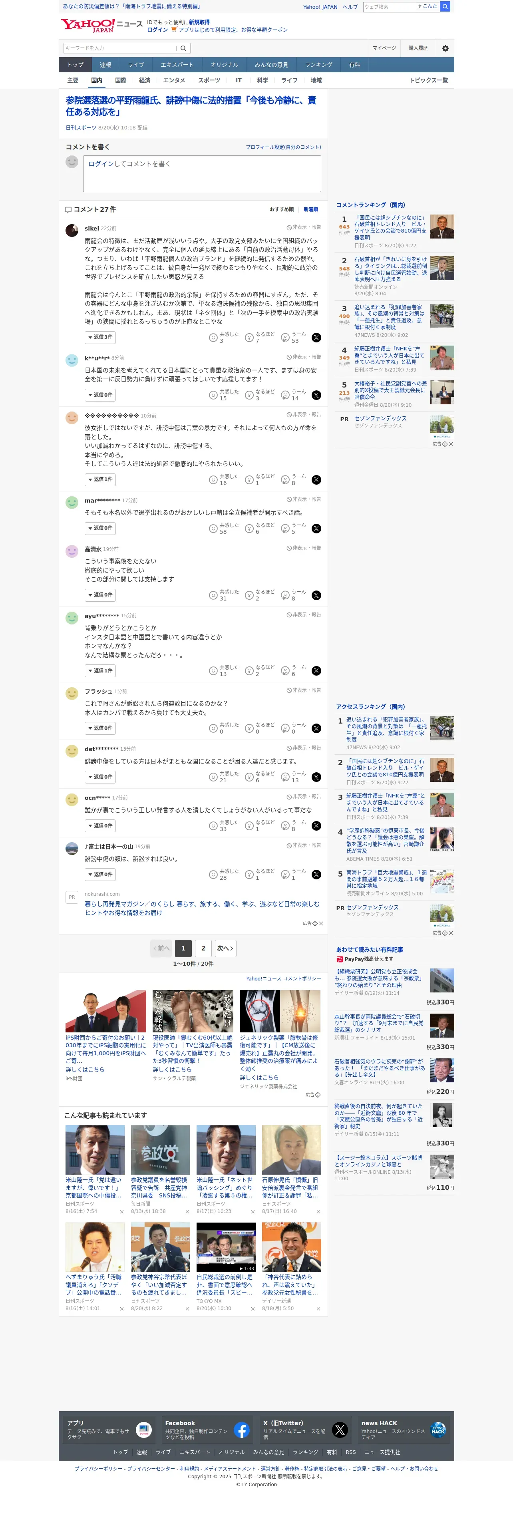Open the ランキング tab

[x=318, y=64]
